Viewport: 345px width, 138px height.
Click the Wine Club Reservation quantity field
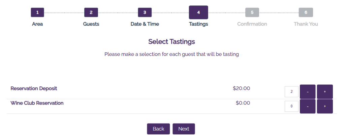click(x=291, y=106)
